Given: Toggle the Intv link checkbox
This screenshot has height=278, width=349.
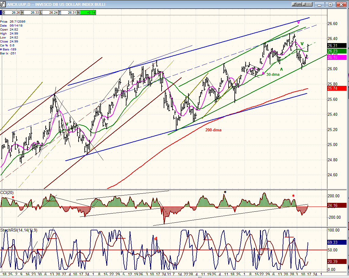Looking at the screenshot, I should point(308,4).
